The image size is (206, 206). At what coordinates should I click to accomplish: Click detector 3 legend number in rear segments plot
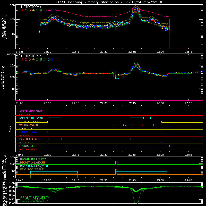[x=30, y=59]
